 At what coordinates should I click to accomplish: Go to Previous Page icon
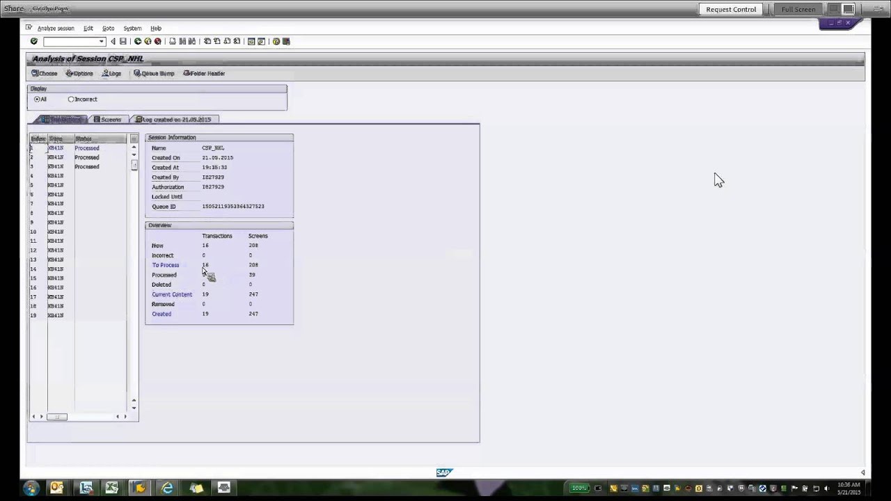217,42
